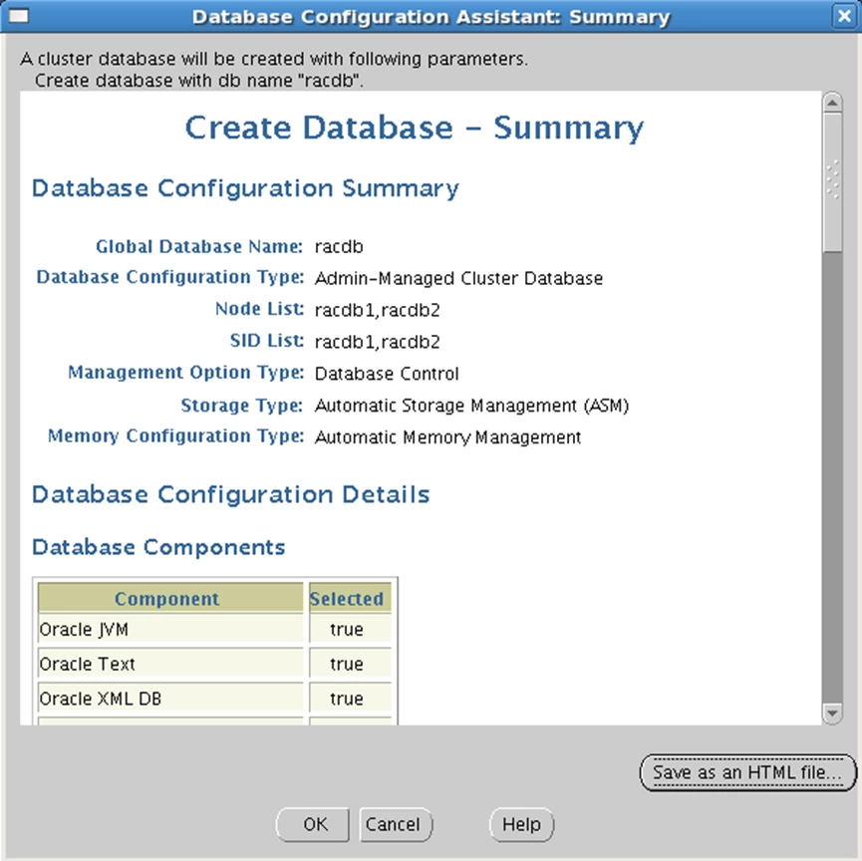This screenshot has width=862, height=861.
Task: Click the Selected column header
Action: [350, 598]
